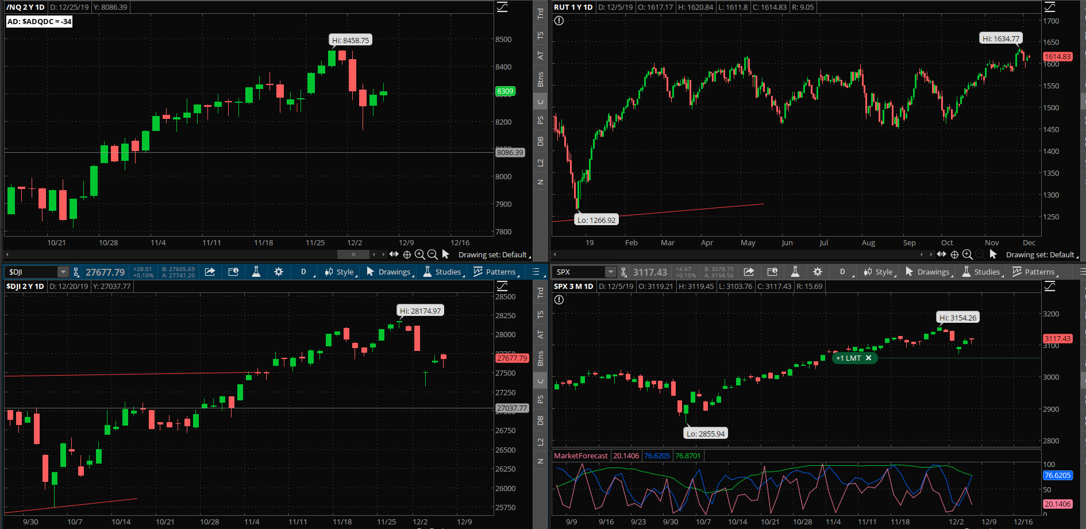Open Trd sidebar tab beside /NQ chart
1086x529 pixels.
[x=540, y=14]
